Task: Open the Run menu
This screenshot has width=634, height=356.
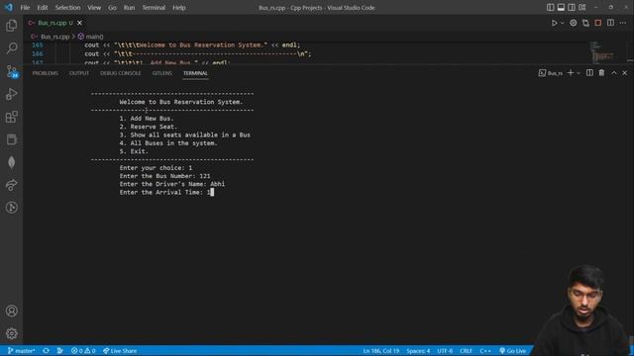Action: pyautogui.click(x=129, y=8)
